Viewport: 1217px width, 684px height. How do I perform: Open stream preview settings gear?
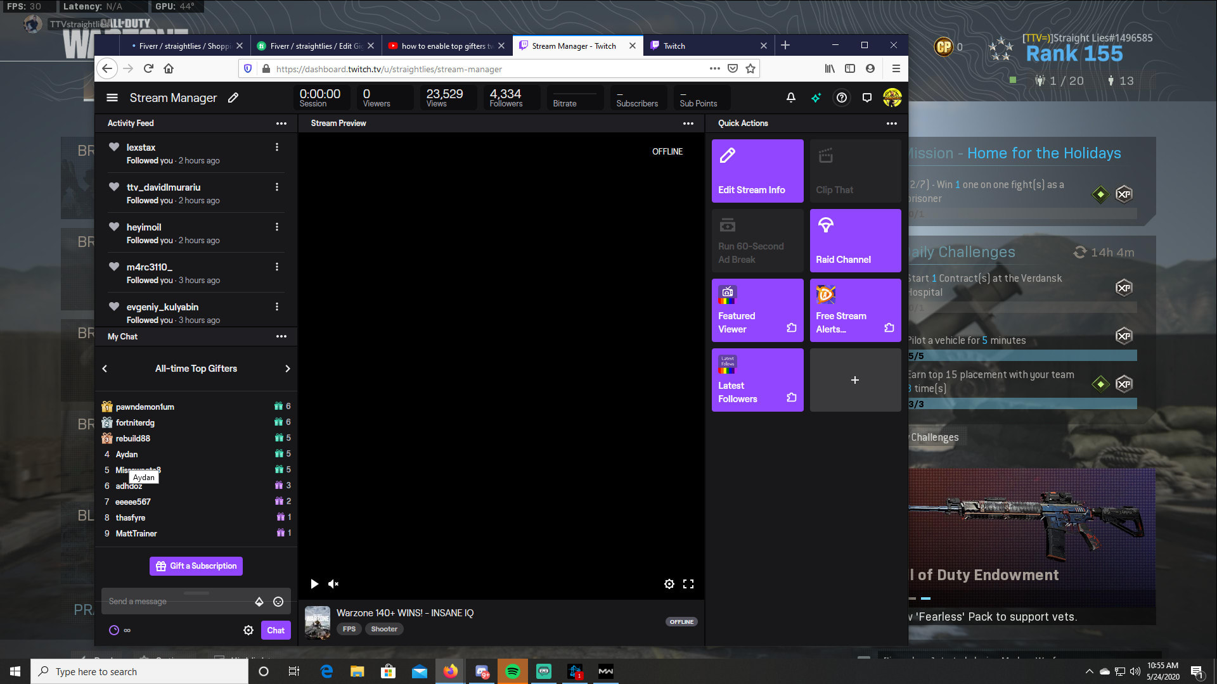tap(669, 584)
